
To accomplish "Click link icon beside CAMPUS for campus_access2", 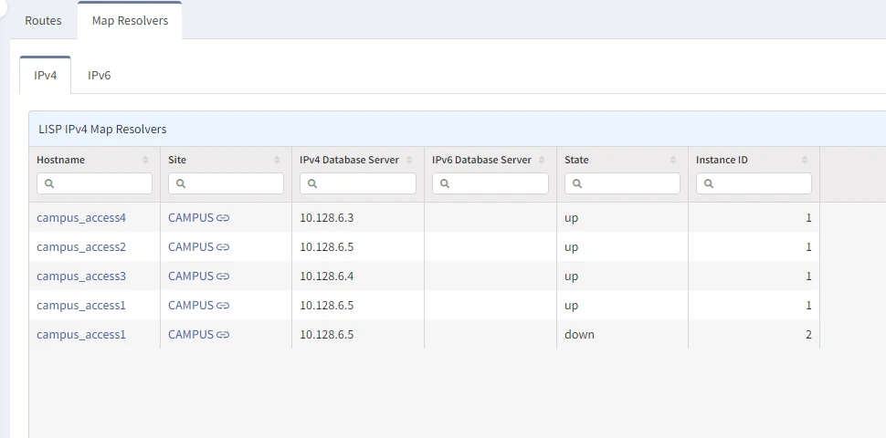I will point(223,247).
